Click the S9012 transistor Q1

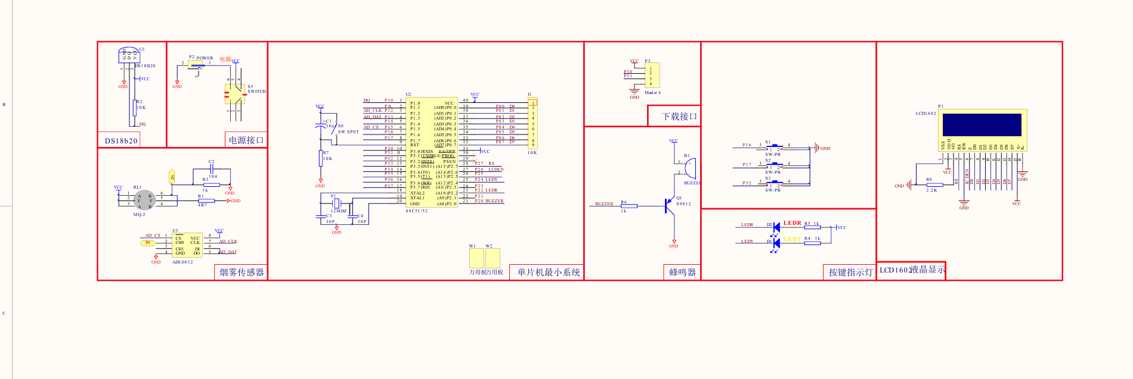click(x=670, y=206)
